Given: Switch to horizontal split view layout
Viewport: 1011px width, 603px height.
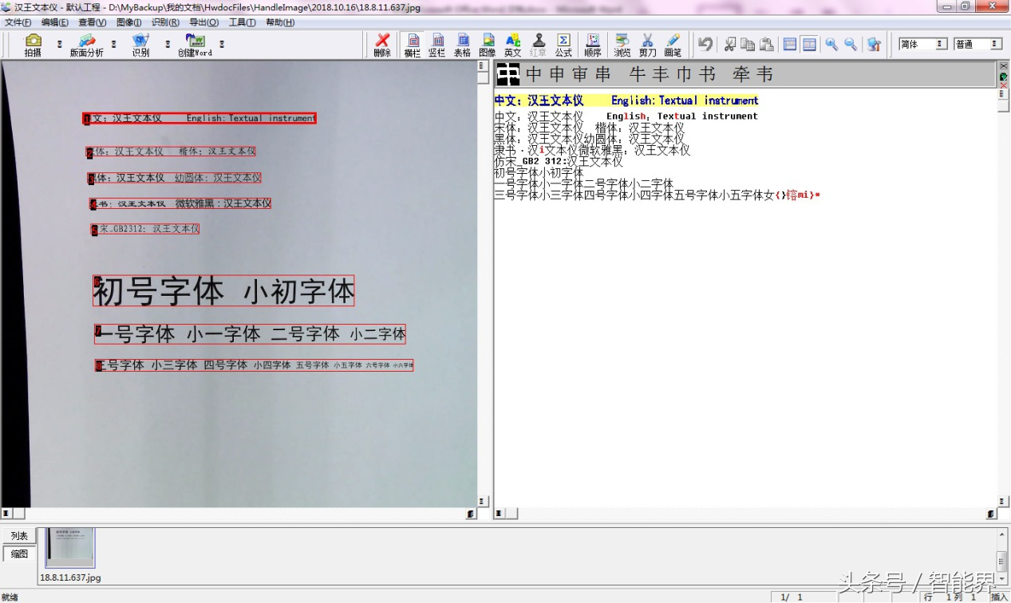Looking at the screenshot, I should tap(790, 44).
